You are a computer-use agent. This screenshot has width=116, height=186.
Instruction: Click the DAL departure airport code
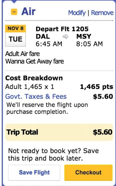[x=43, y=36]
